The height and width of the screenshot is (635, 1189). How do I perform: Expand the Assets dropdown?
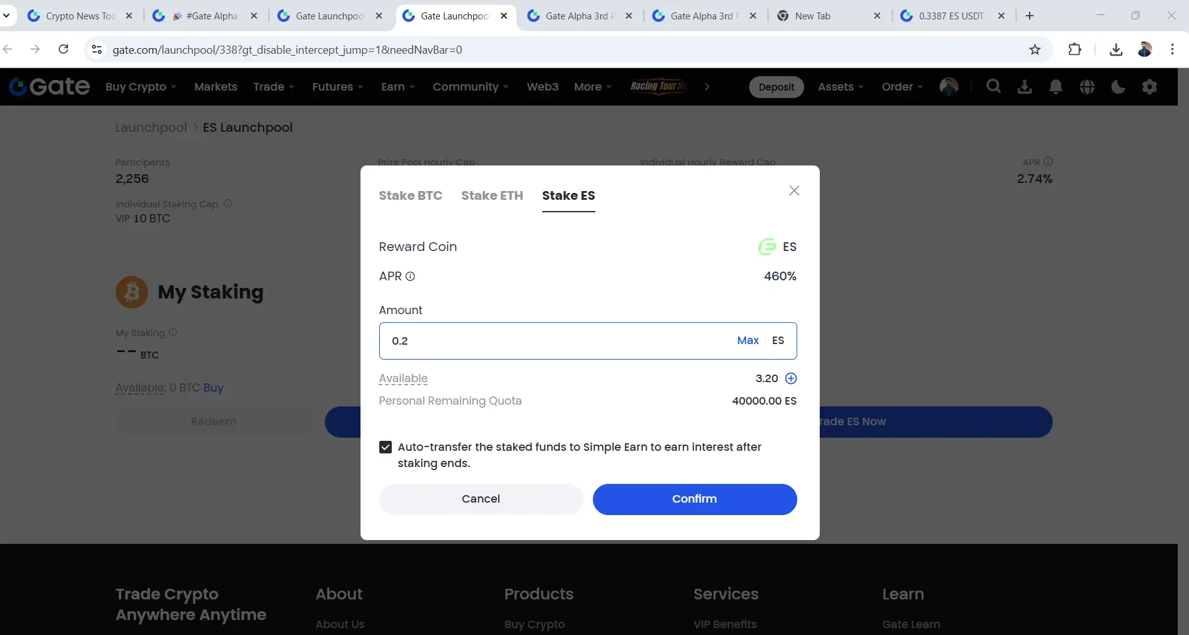coord(840,87)
